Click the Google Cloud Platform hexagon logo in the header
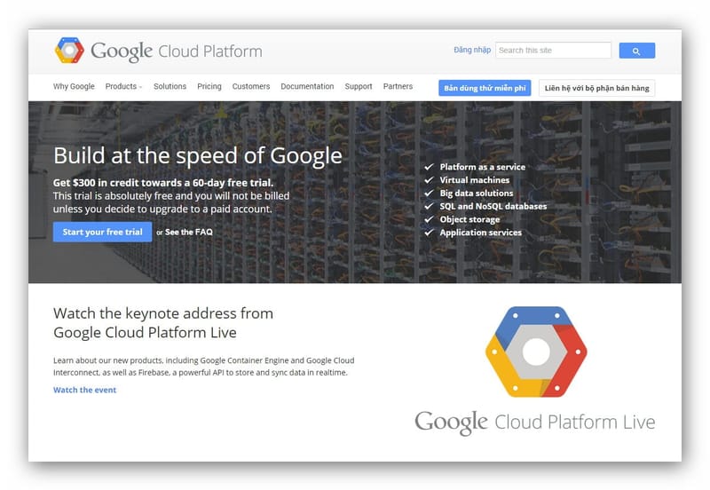Image resolution: width=710 pixels, height=490 pixels. pyautogui.click(x=69, y=51)
